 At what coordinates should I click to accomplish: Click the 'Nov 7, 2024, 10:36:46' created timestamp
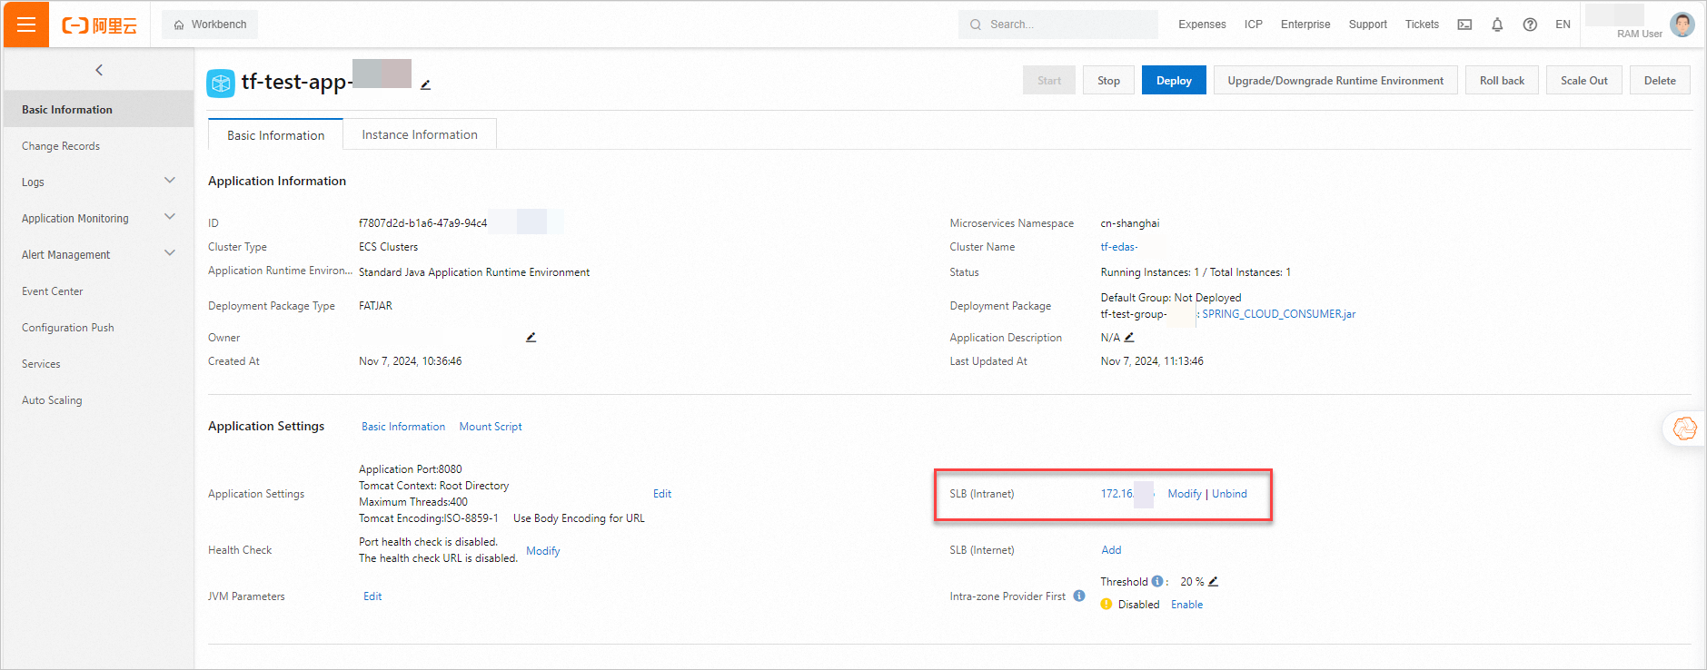pyautogui.click(x=410, y=361)
